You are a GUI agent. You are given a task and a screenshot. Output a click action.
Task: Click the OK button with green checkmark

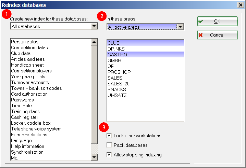217,21
